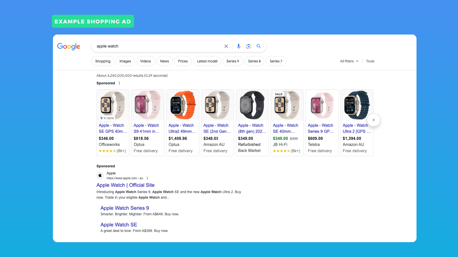Click the About 4,240,000,000 results text

coord(132,76)
